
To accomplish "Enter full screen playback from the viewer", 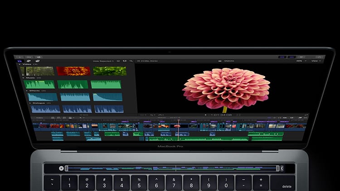I will click(306, 115).
